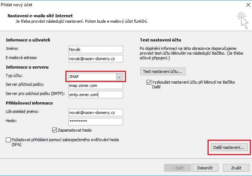252x176 pixels.
Task: Click the wizard cursor icon in header
Action: pos(242,19)
